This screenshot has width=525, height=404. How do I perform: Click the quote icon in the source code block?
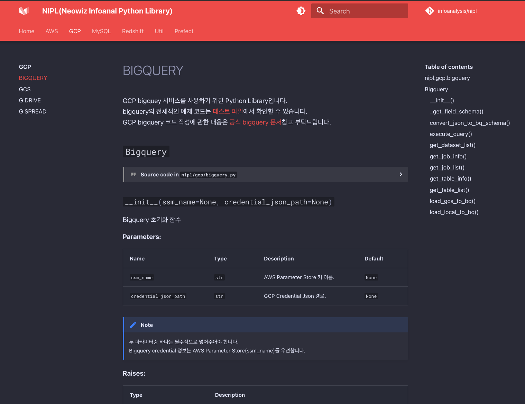[x=133, y=175]
